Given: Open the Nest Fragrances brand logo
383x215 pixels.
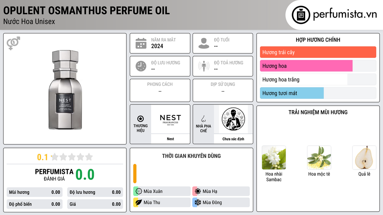Looking at the screenshot, I should point(171,119).
